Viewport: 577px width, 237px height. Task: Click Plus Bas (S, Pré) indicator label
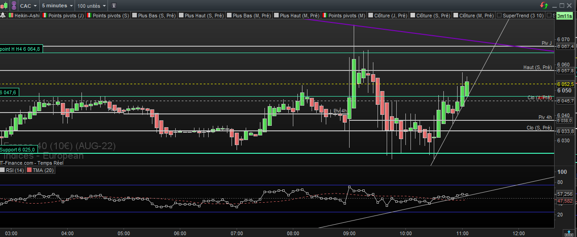157,15
